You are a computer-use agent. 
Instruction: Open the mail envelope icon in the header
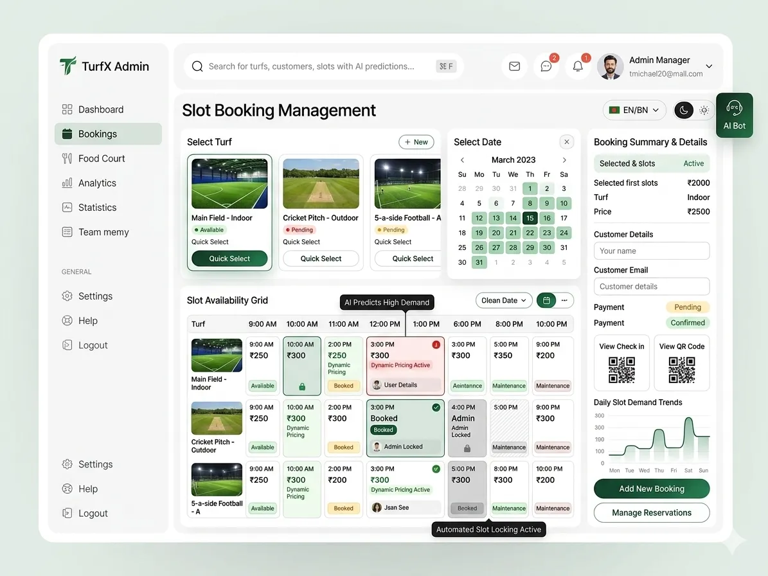(514, 66)
